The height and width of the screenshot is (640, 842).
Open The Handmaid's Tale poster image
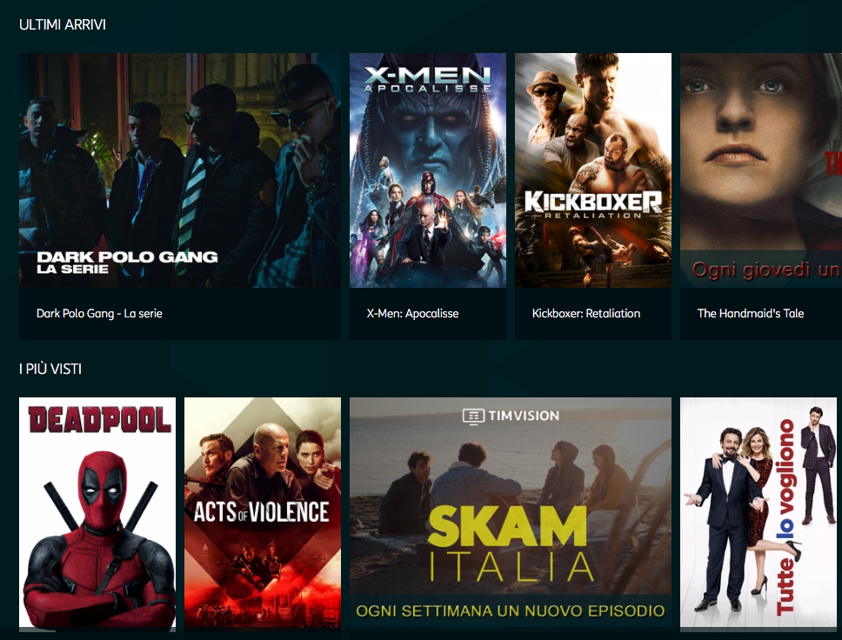pyautogui.click(x=761, y=170)
